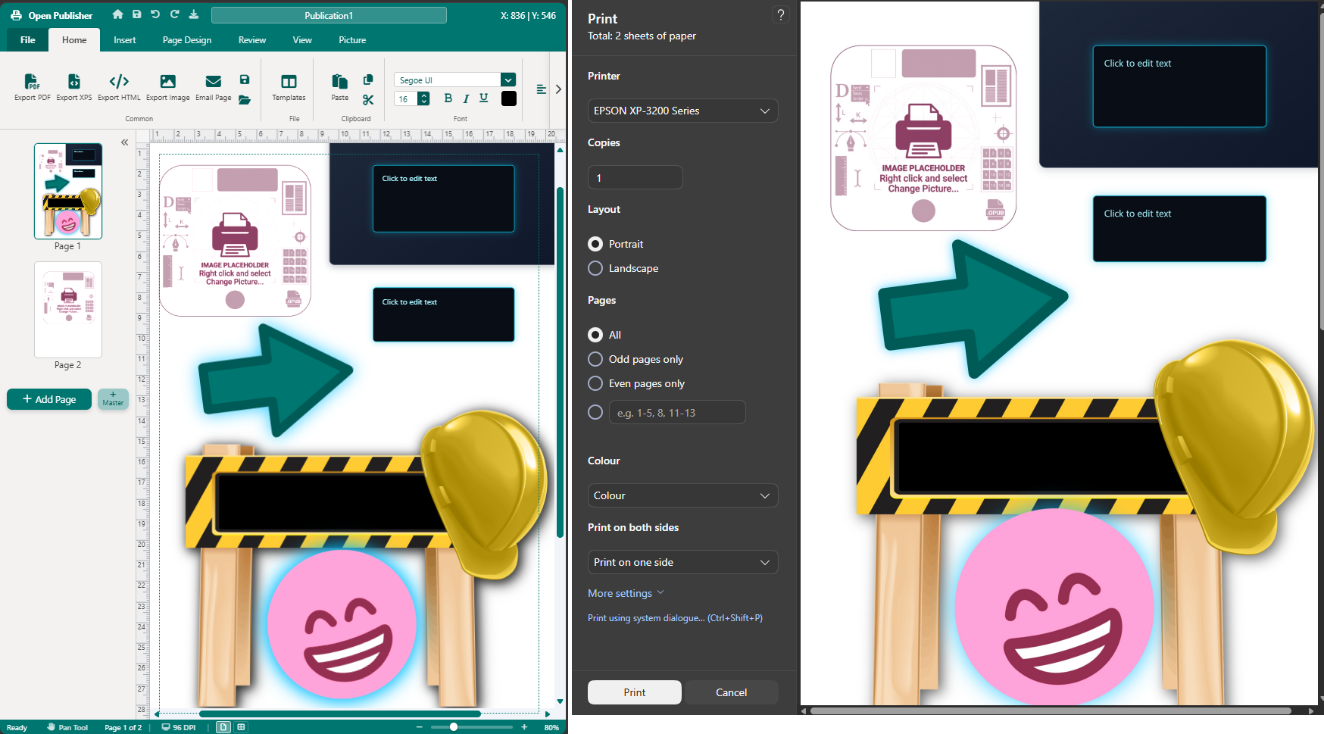Click Print using system dialogue link
Image resolution: width=1324 pixels, height=734 pixels.
[675, 618]
